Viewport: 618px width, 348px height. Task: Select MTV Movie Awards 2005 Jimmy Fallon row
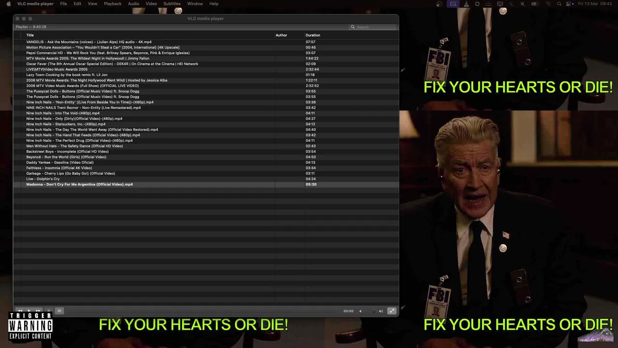pyautogui.click(x=206, y=58)
